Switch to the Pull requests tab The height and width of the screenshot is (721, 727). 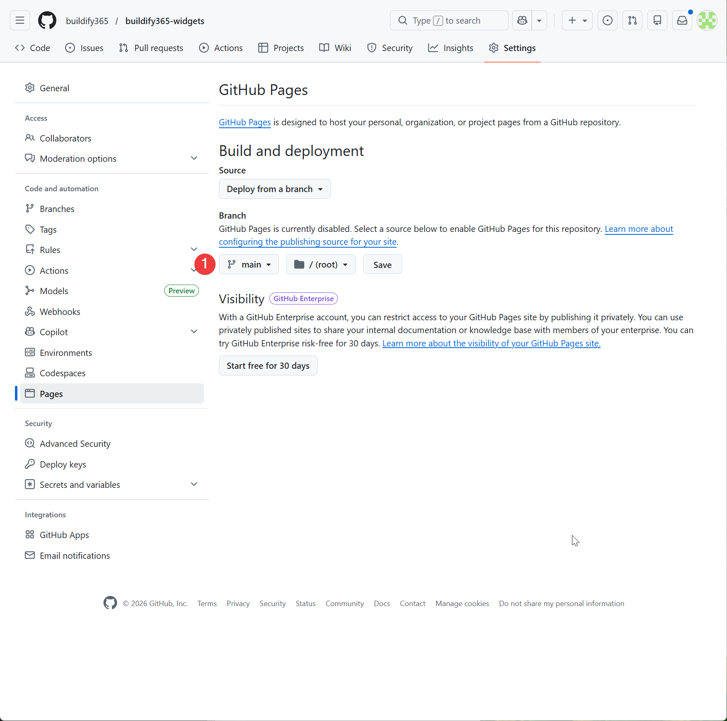(x=151, y=48)
